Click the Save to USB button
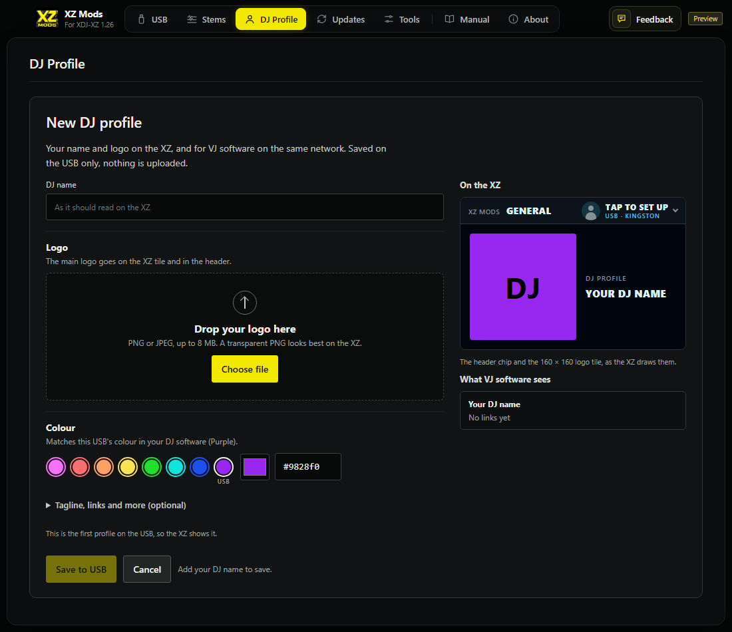 81,569
